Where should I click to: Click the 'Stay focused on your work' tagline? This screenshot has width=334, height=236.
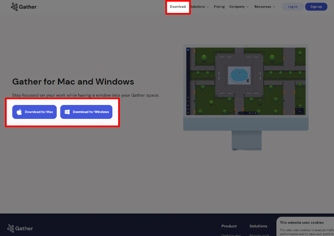[86, 95]
